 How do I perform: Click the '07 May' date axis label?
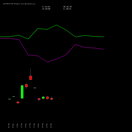13,125
